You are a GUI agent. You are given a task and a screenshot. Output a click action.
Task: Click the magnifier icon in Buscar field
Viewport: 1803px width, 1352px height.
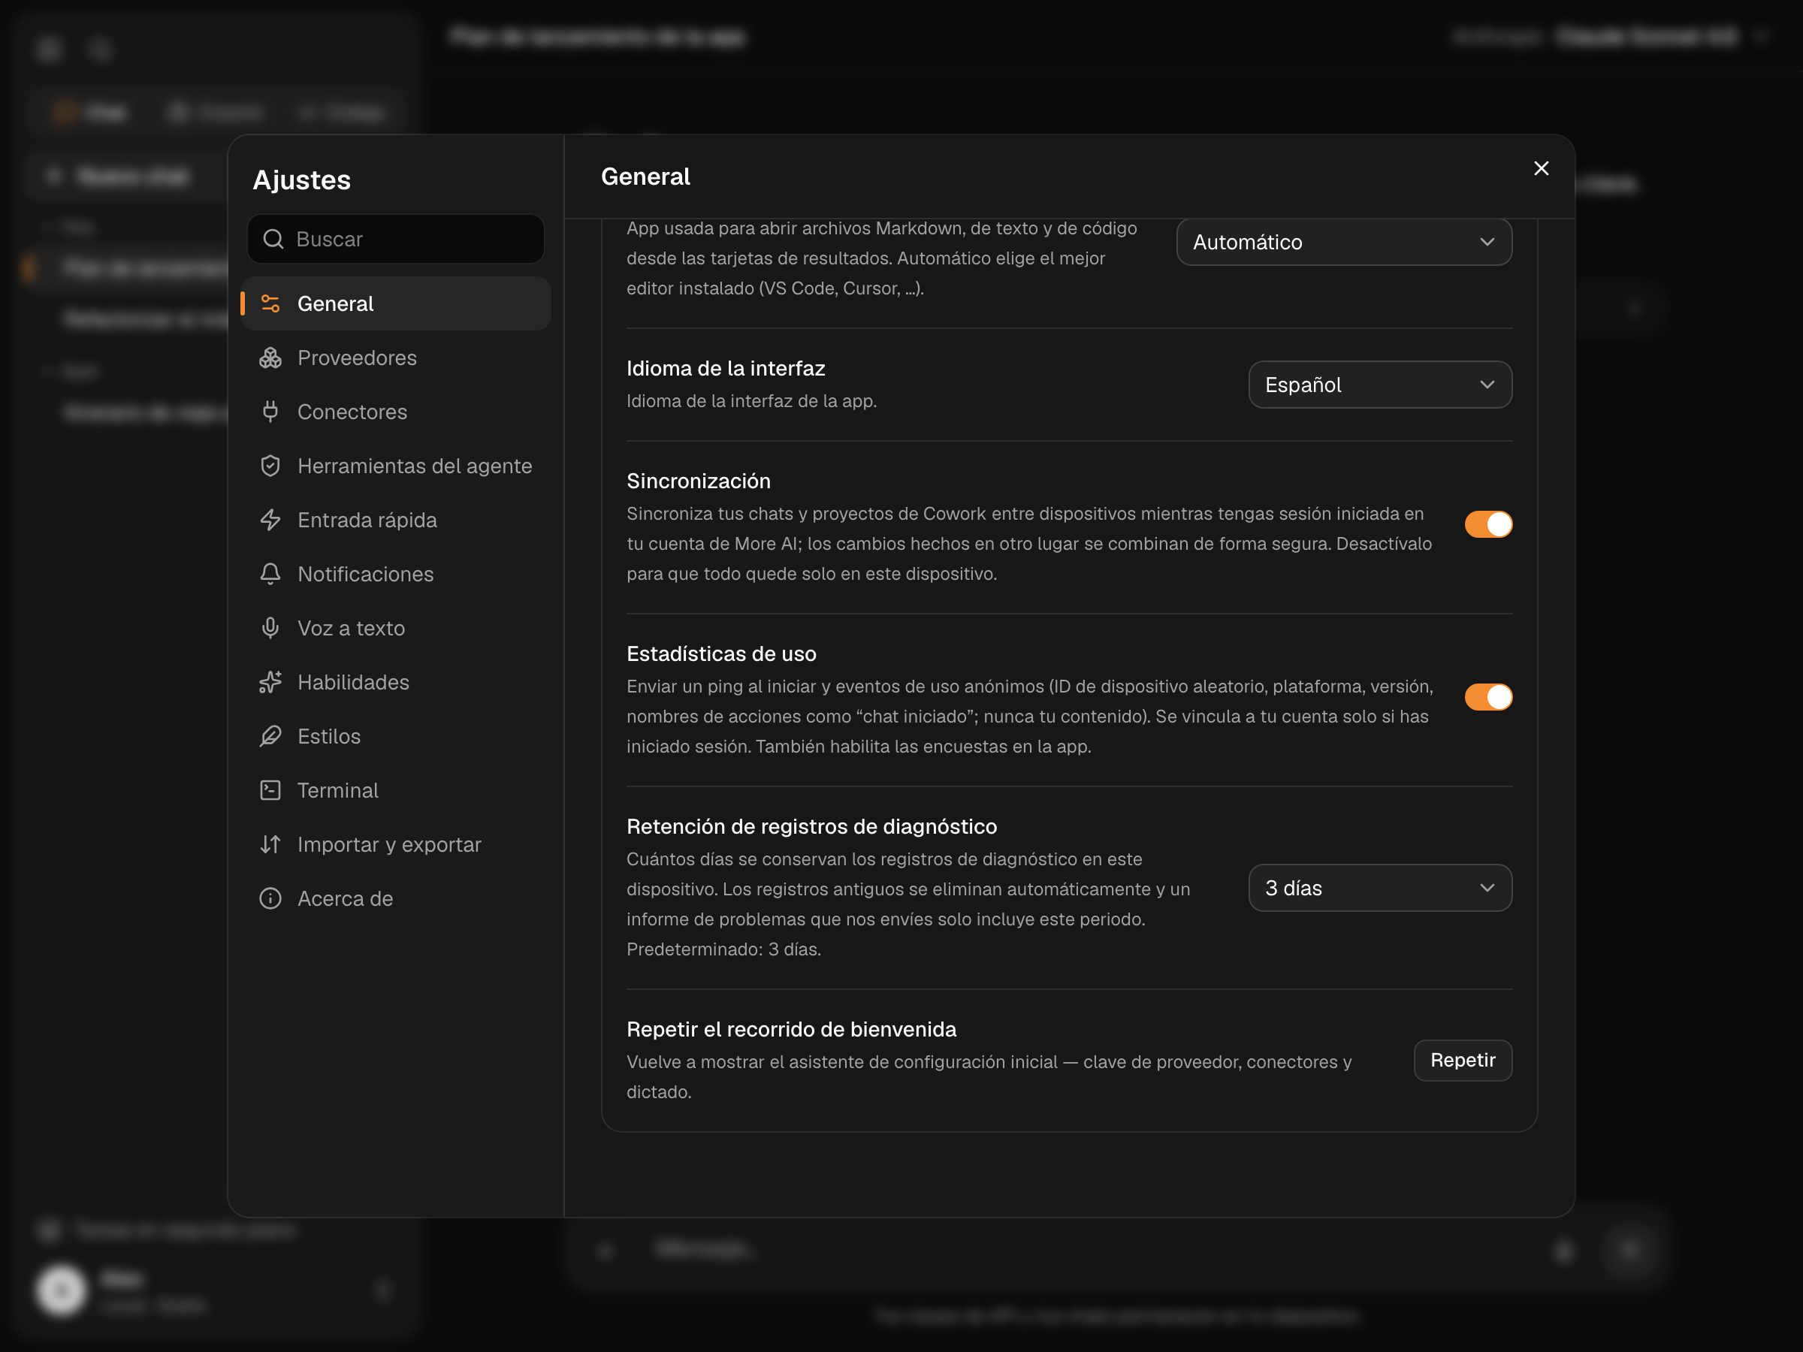pos(273,239)
